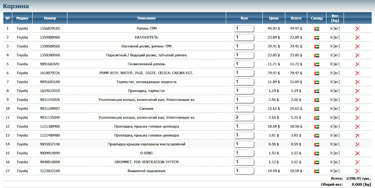Remove the O-RING item
This screenshot has height=188, width=375.
[357, 153]
